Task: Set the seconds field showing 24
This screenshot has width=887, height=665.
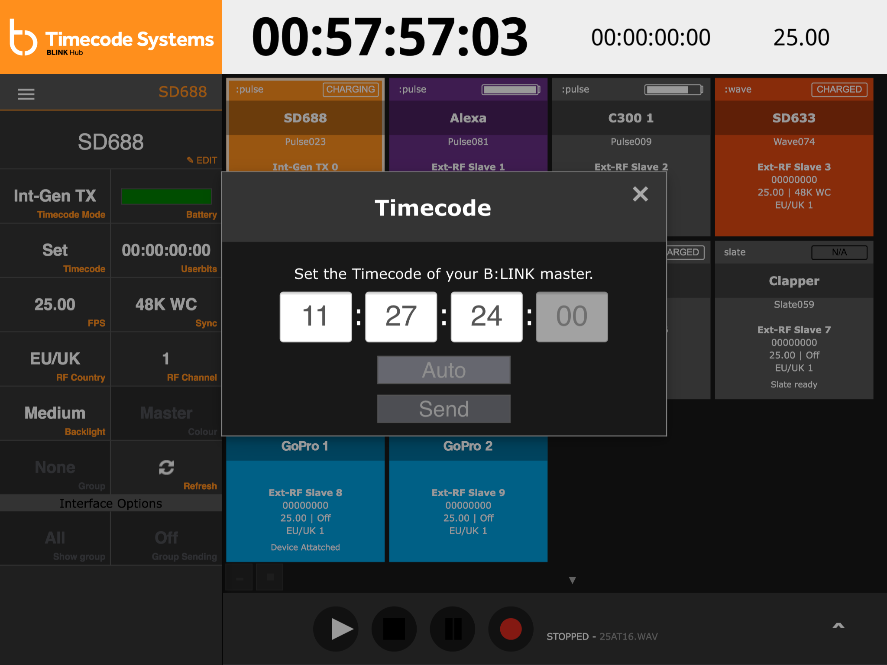Action: [486, 316]
